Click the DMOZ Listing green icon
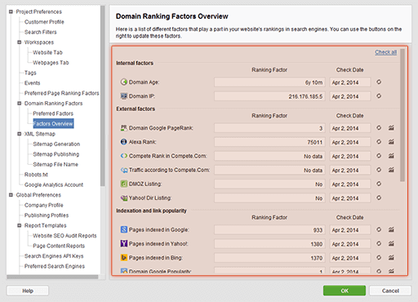The width and height of the screenshot is (418, 302). [x=124, y=184]
